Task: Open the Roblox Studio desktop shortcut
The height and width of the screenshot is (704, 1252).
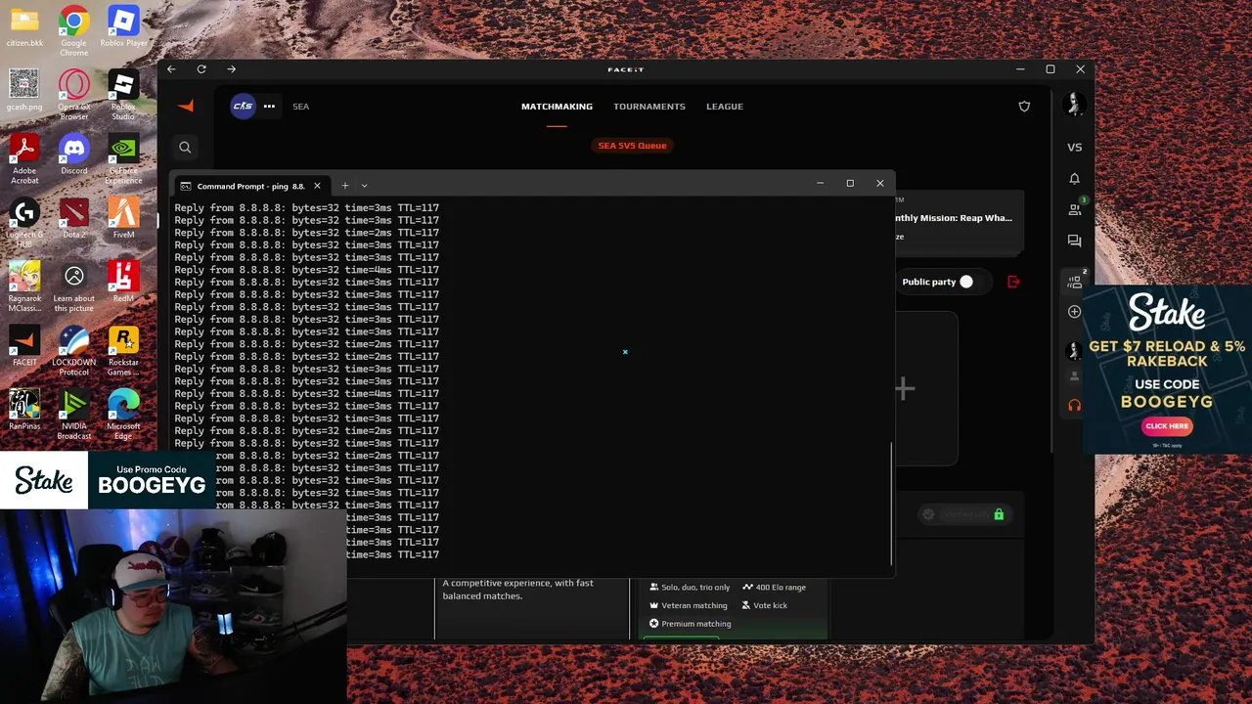Action: 123,96
